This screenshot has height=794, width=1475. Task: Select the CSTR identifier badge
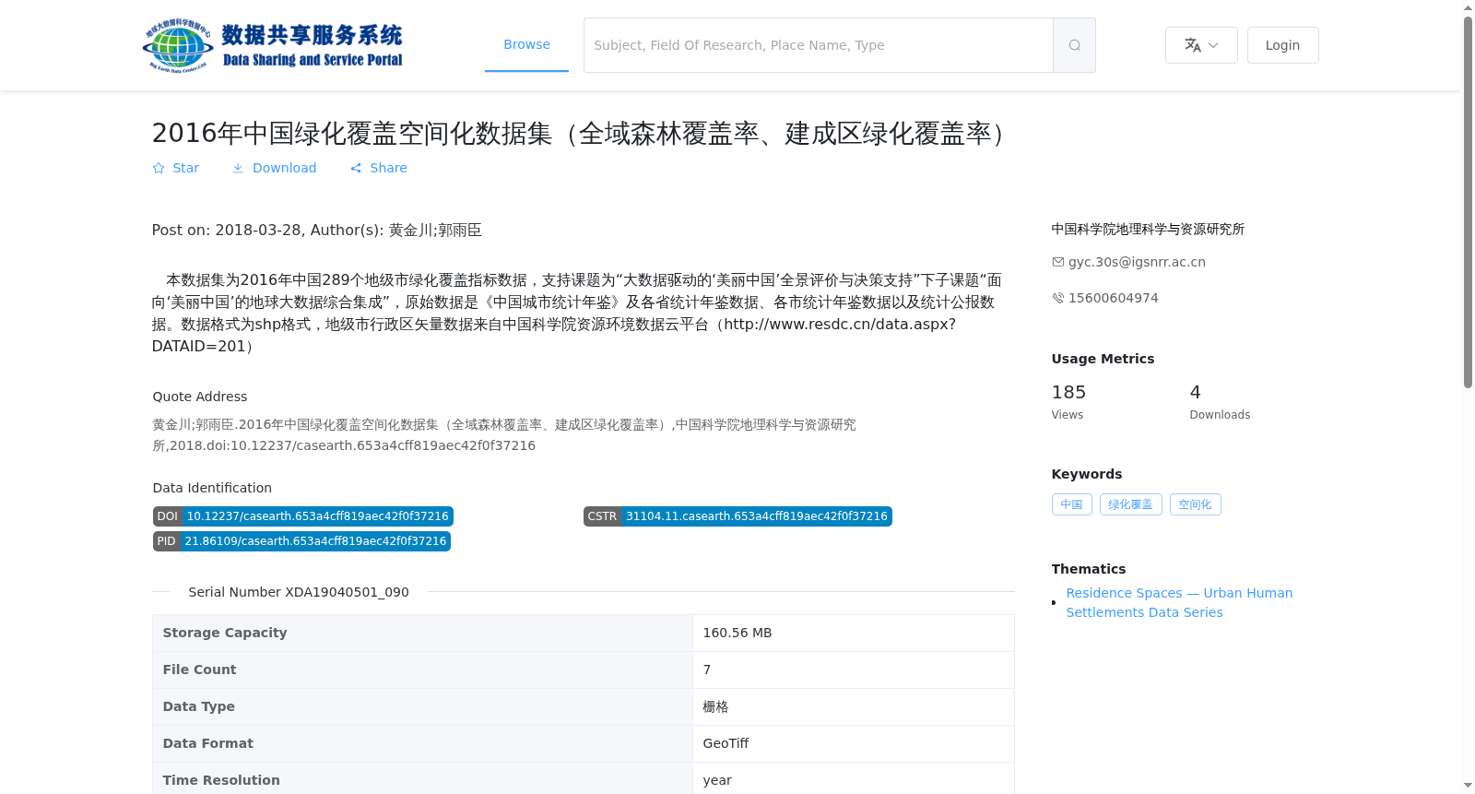coord(737,516)
